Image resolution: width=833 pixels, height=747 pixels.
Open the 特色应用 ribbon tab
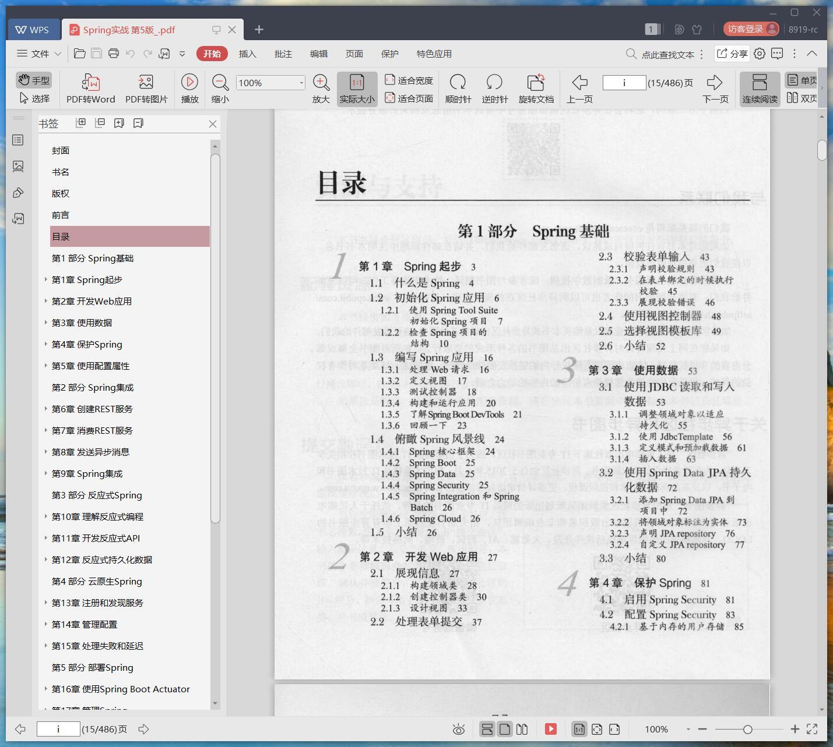[x=434, y=54]
